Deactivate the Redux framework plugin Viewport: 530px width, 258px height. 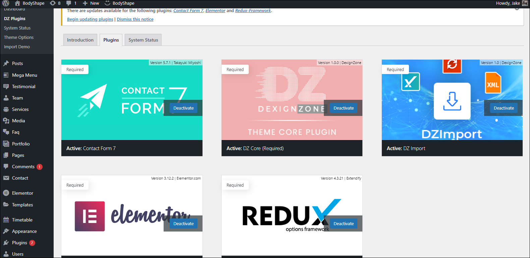tap(343, 224)
